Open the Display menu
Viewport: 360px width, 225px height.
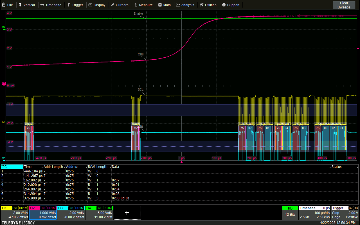coord(97,5)
